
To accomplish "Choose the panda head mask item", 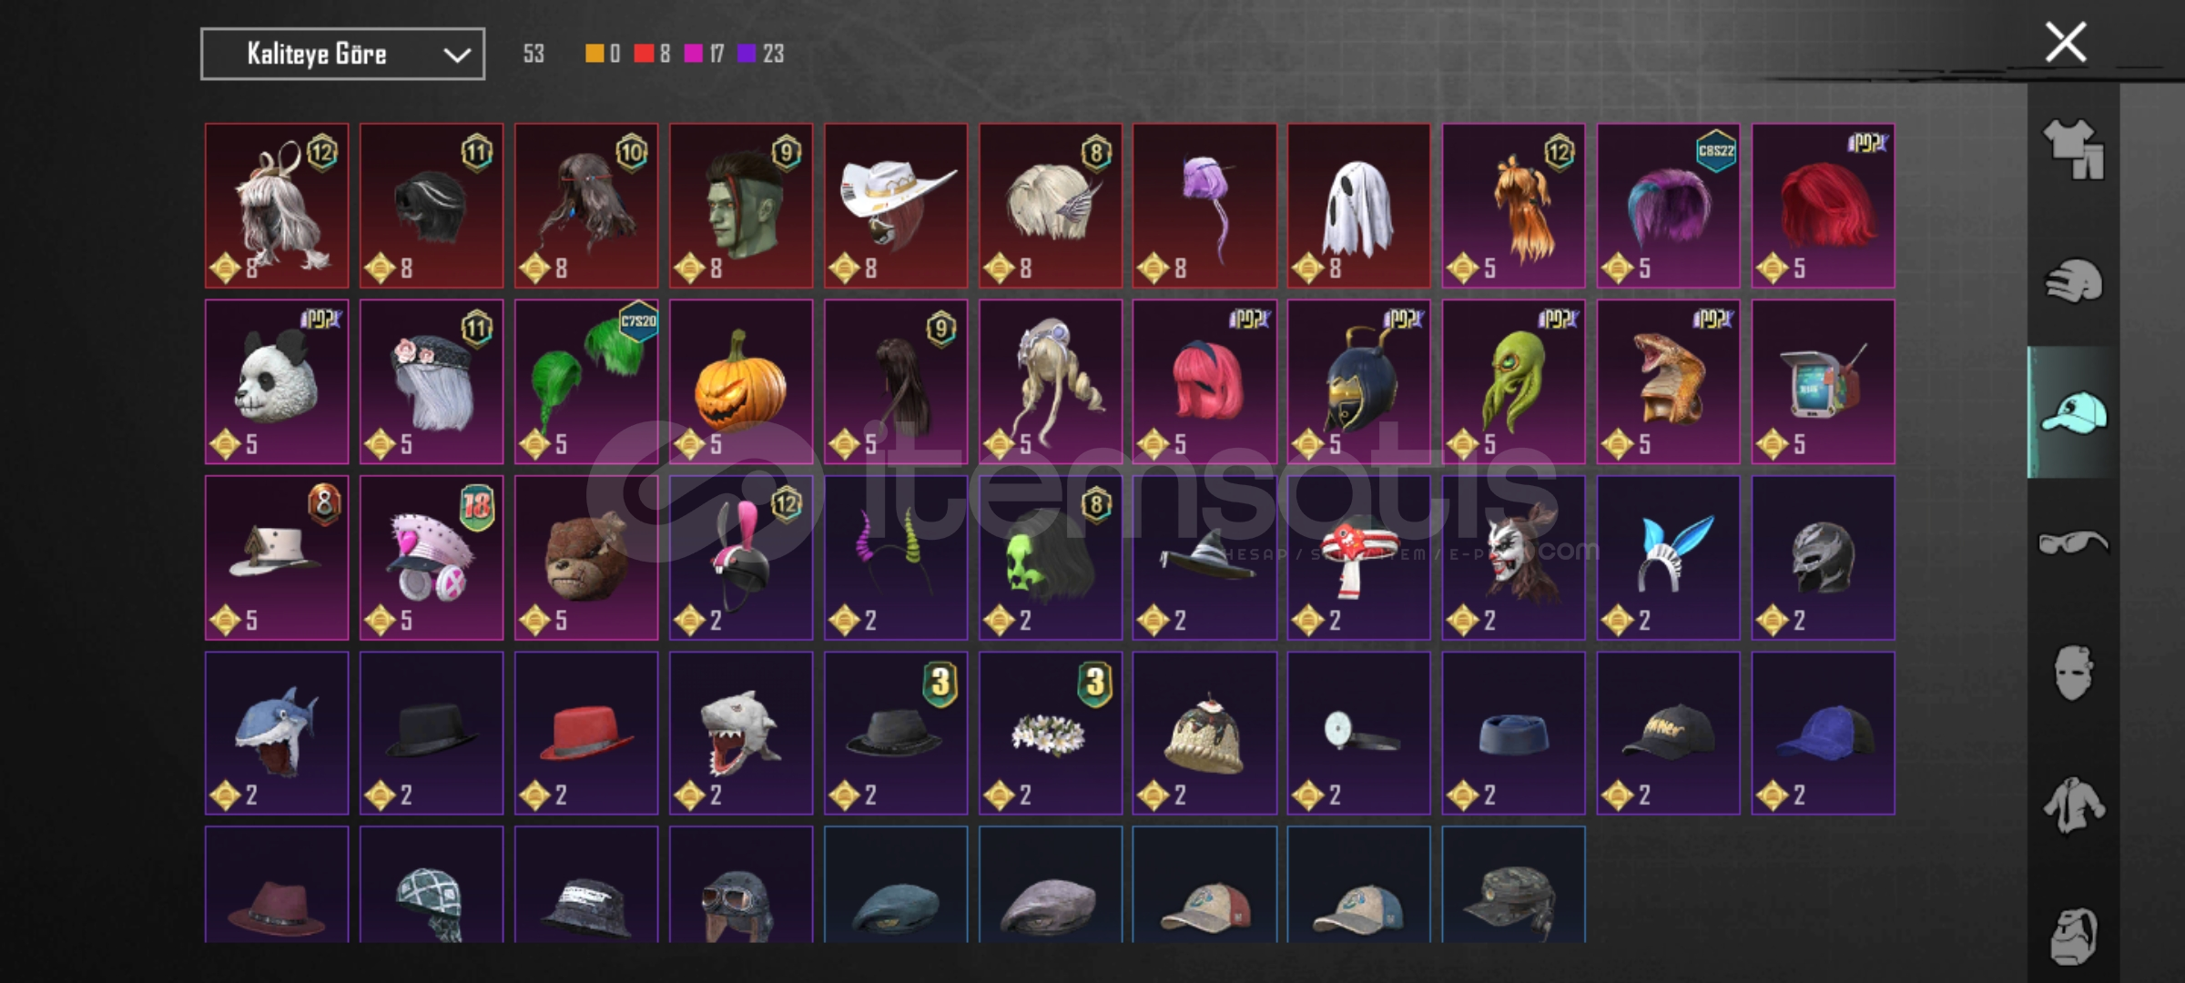I will (x=277, y=381).
